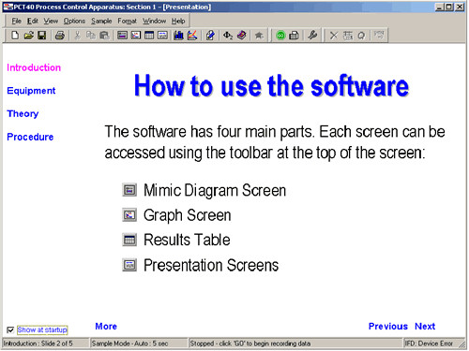Open Mimic Diagram screen from toolbar
Image resolution: width=469 pixels, height=351 pixels.
(x=122, y=36)
